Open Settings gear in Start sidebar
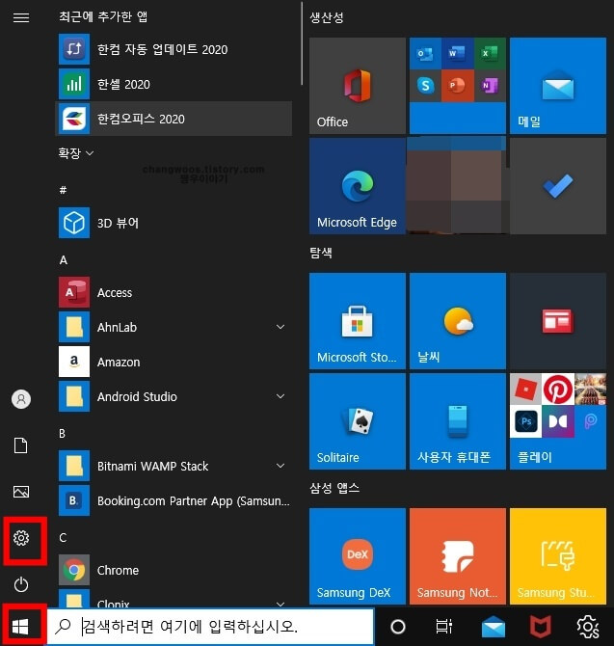Image resolution: width=614 pixels, height=646 pixels. coord(21,538)
